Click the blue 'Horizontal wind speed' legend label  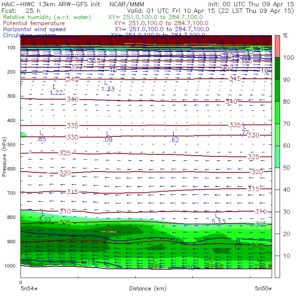point(34,29)
